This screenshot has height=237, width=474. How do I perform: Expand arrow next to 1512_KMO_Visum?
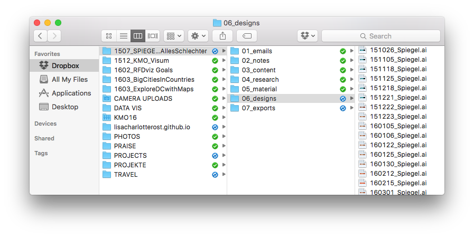pos(224,60)
